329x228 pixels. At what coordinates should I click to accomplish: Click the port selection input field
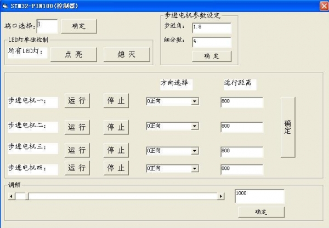point(47,26)
